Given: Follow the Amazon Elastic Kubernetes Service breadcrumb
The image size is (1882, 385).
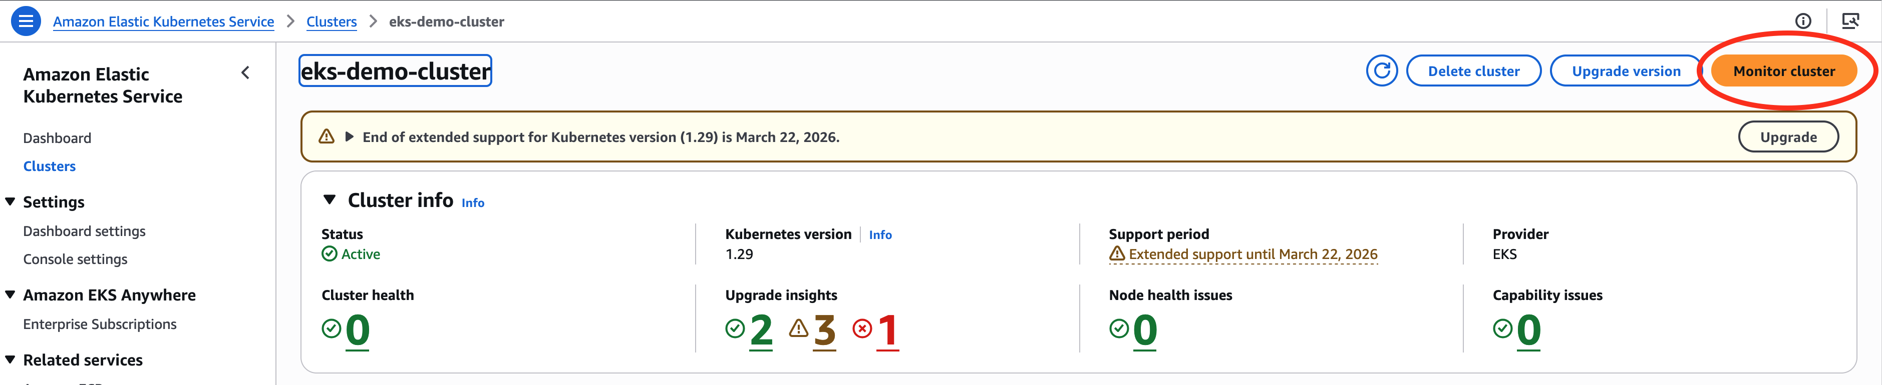Looking at the screenshot, I should (163, 22).
